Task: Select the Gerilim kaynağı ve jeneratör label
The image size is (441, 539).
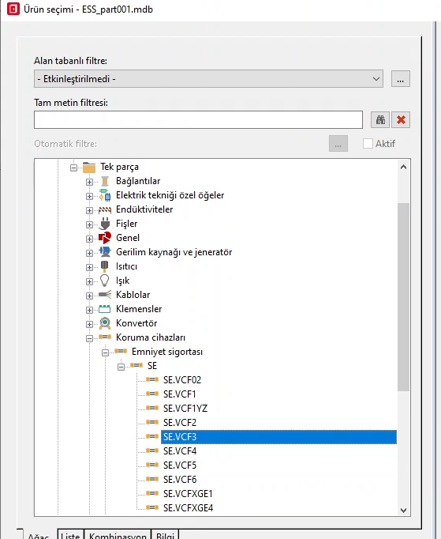Action: pyautogui.click(x=174, y=252)
